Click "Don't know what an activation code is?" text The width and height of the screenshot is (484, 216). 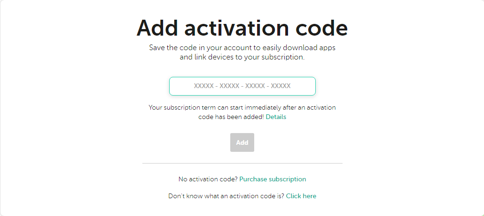(226, 196)
